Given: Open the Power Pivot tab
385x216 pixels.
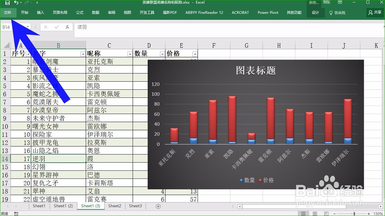Looking at the screenshot, I should (x=268, y=13).
